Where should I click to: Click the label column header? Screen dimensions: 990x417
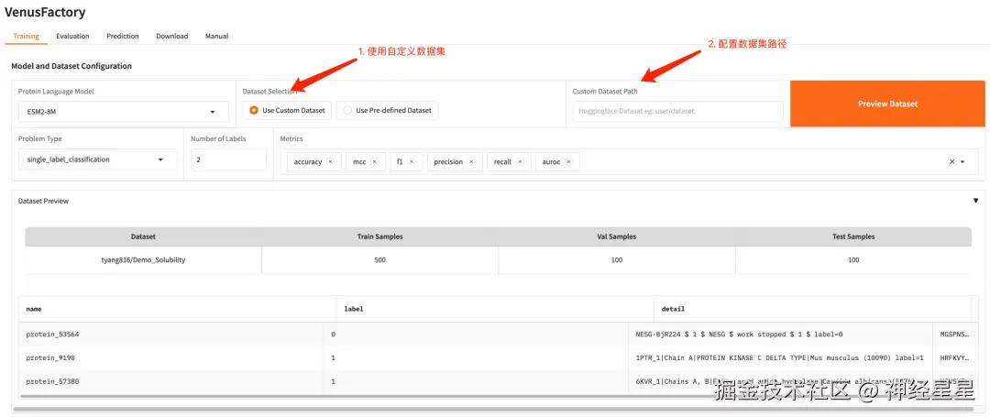pos(496,309)
